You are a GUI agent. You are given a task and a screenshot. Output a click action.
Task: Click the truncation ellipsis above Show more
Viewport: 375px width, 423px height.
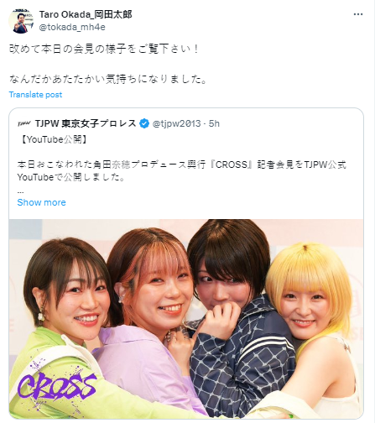point(20,192)
